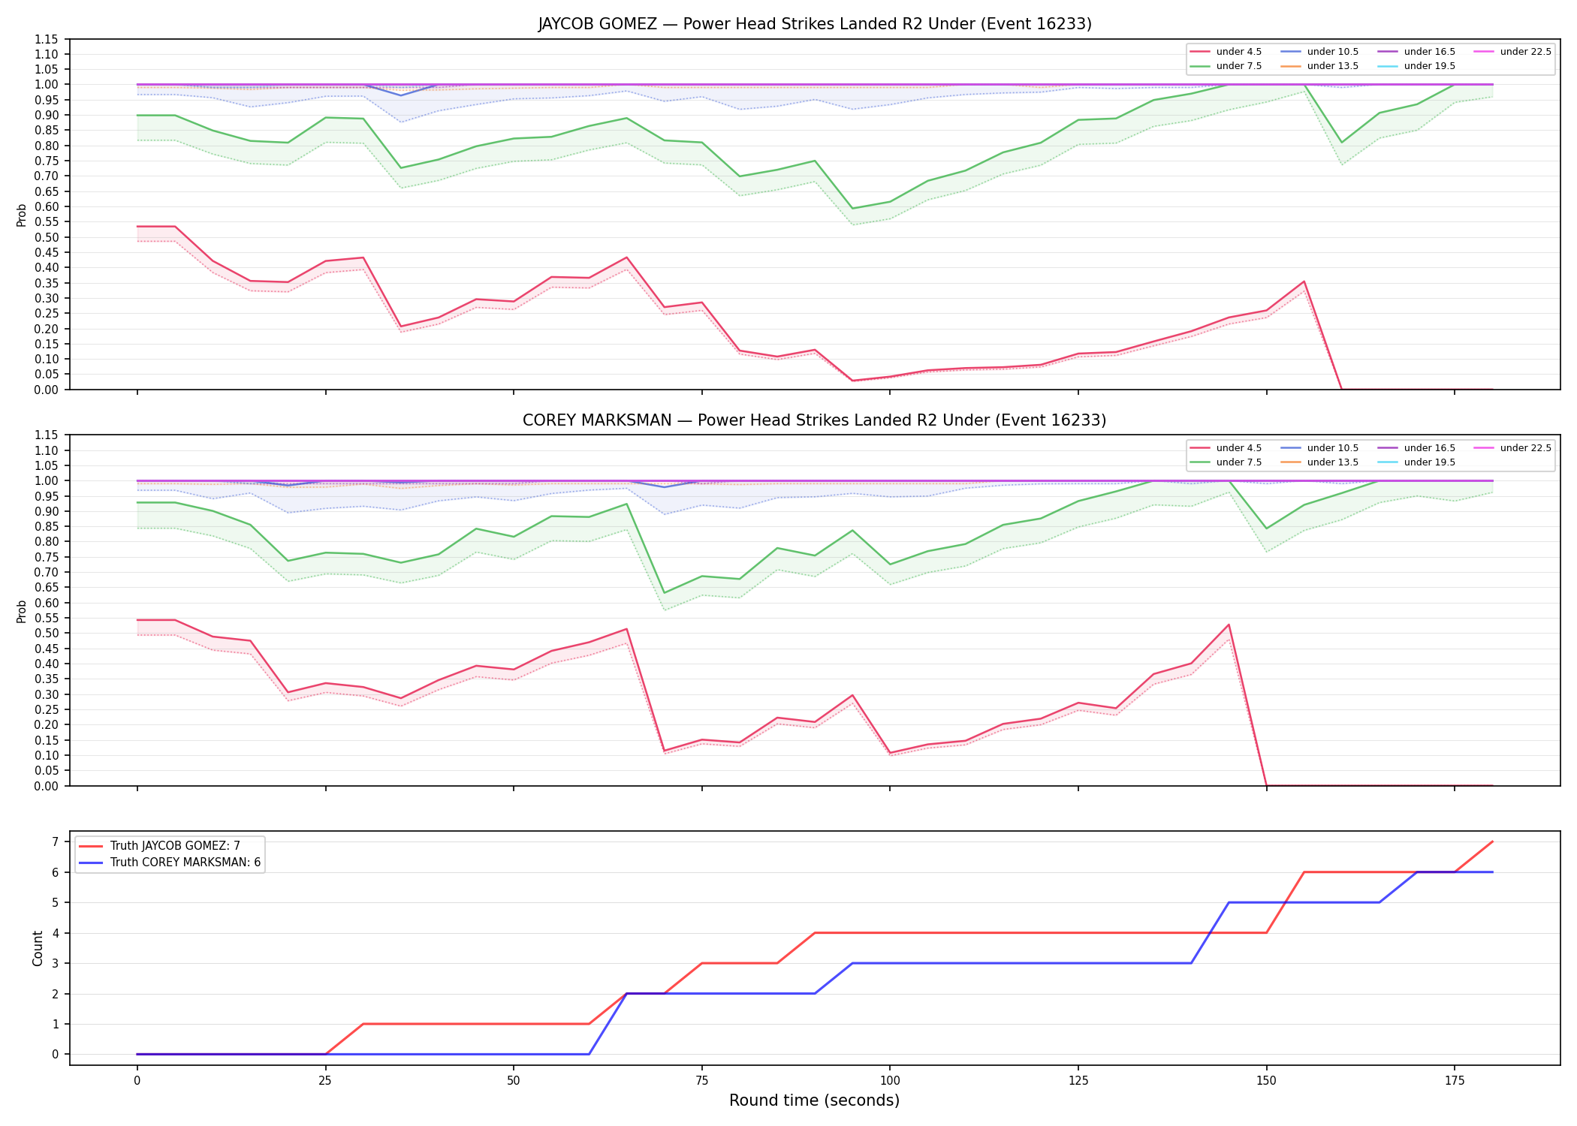Click the 1.15 tick on the Marksman Prob axis

click(47, 435)
